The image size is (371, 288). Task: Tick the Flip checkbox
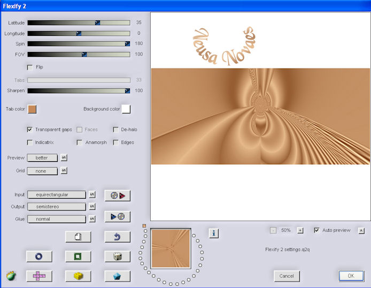(x=30, y=67)
